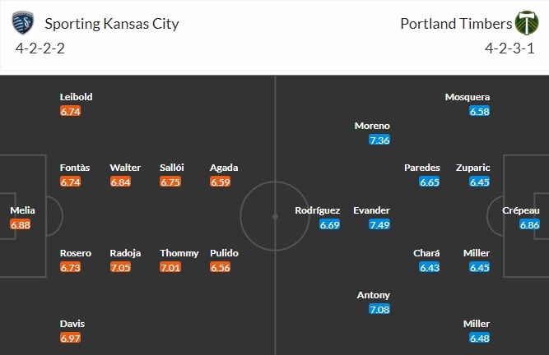Viewport: 549px width, 355px height.
Task: Click the Sporting Kansas City crest logo
Action: tap(24, 22)
